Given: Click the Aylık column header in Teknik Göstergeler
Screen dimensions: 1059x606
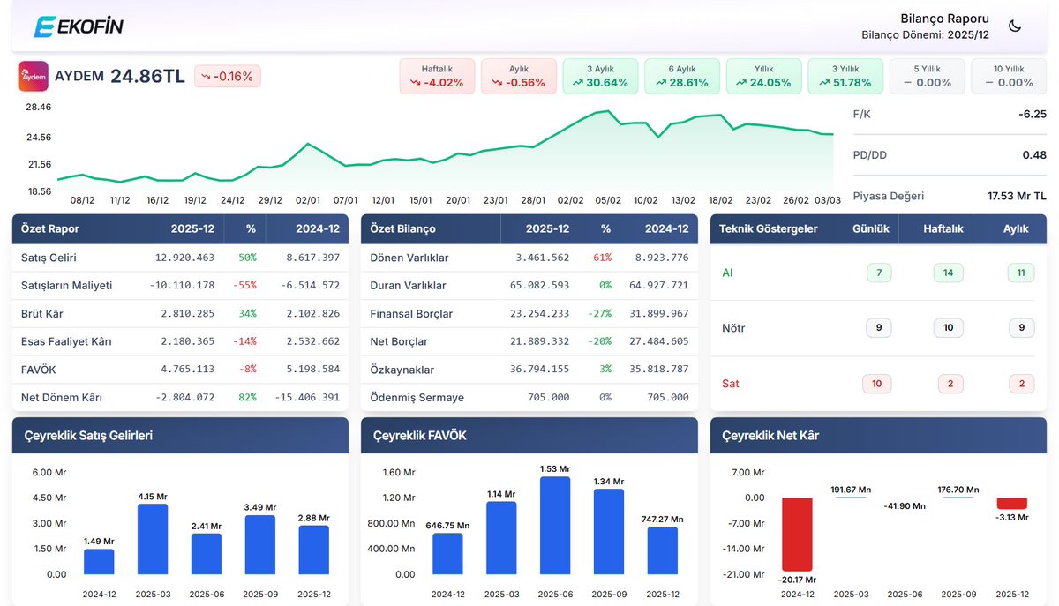Looking at the screenshot, I should pos(1017,228).
